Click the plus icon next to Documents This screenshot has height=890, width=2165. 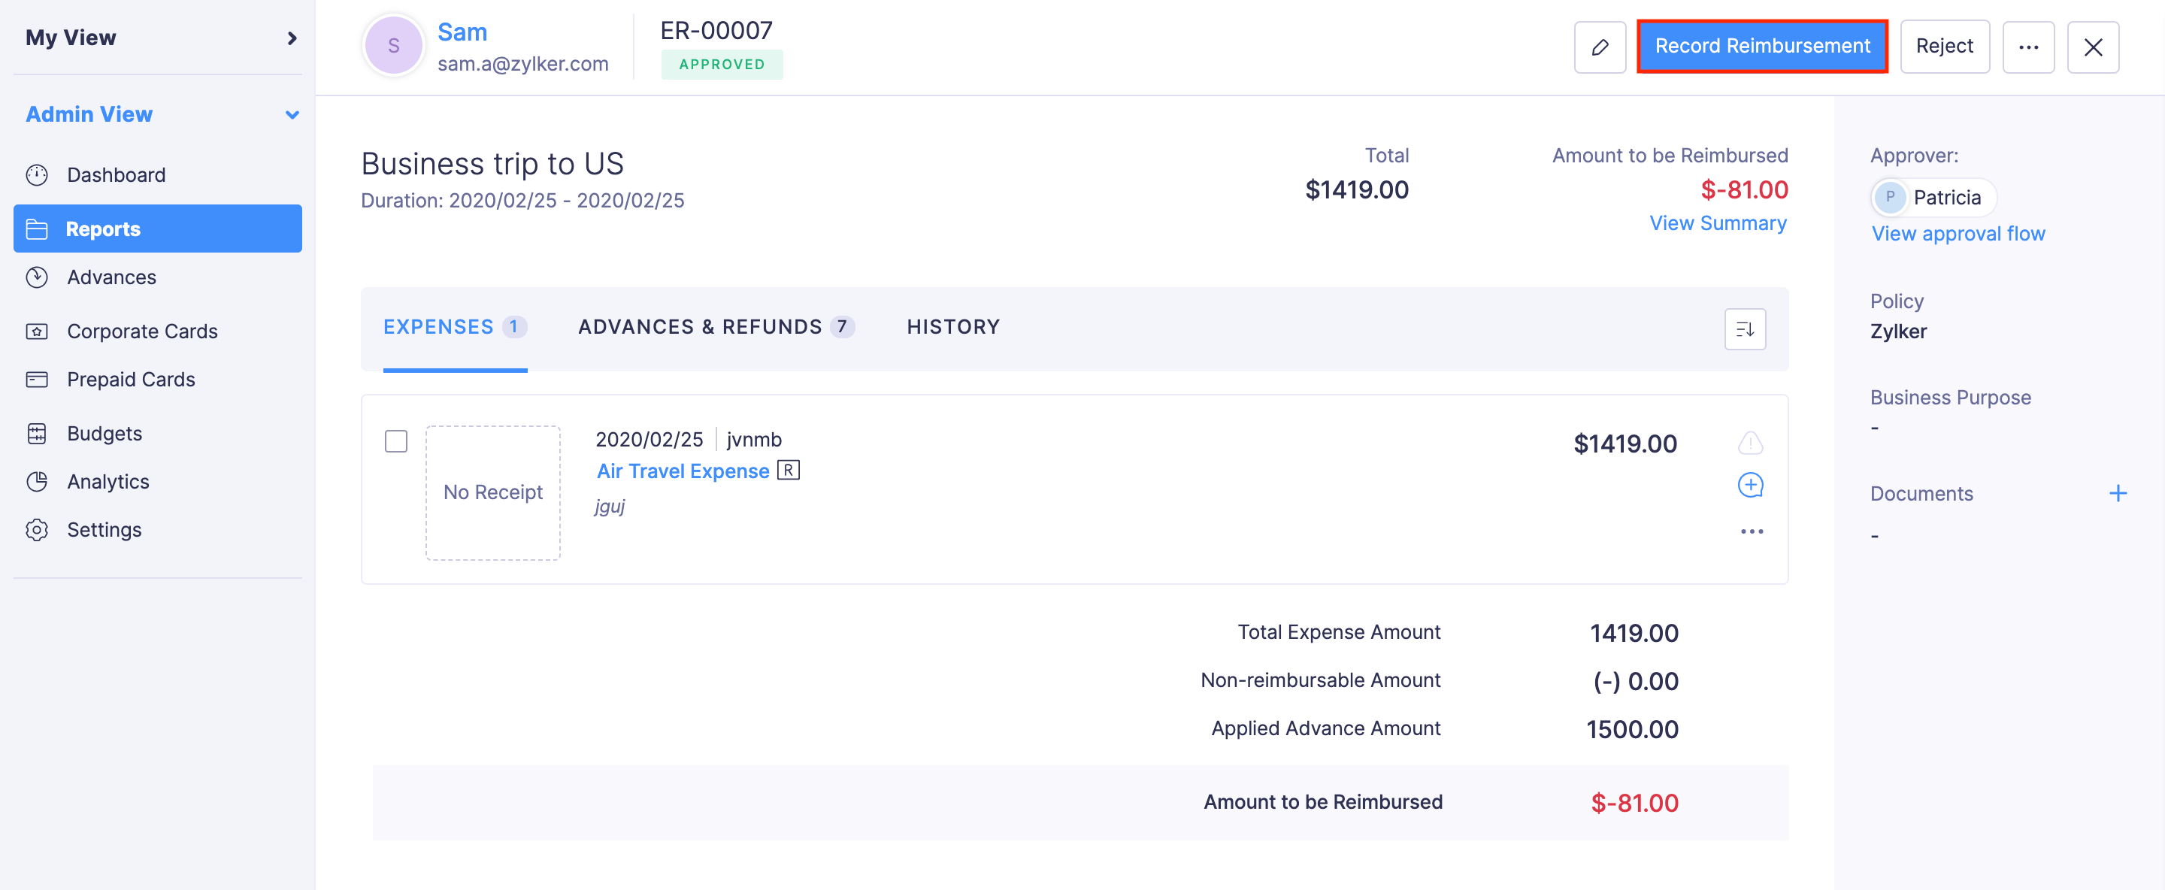tap(2119, 493)
